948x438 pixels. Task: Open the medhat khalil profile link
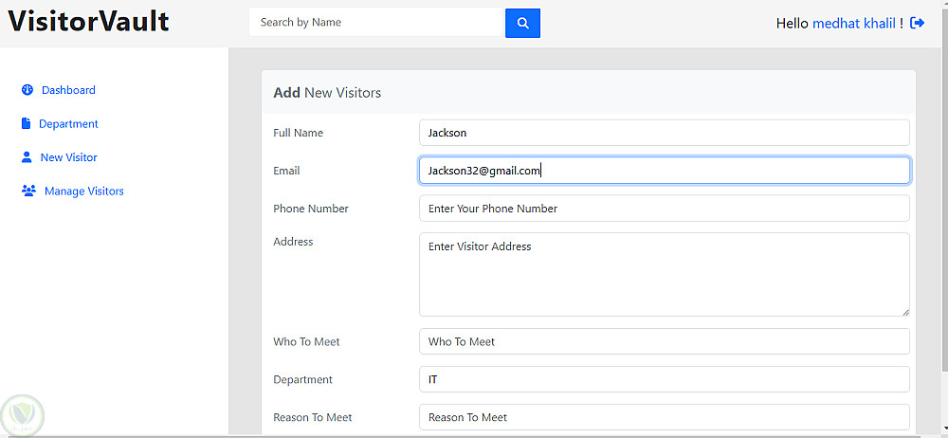click(x=853, y=23)
